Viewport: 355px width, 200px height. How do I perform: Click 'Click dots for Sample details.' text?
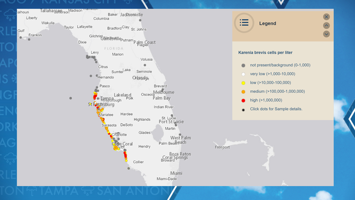(x=276, y=109)
